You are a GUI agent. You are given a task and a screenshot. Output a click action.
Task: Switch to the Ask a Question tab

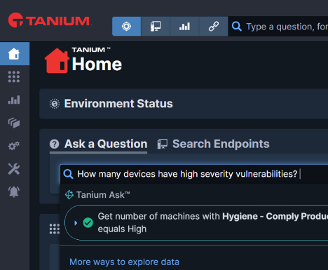click(98, 144)
